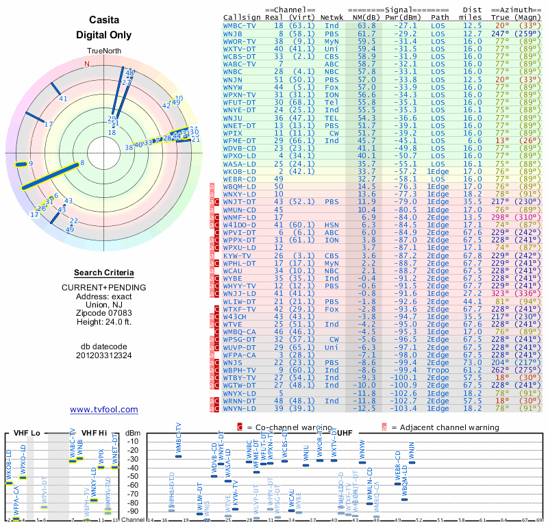Click the Callsign column header

click(x=242, y=18)
